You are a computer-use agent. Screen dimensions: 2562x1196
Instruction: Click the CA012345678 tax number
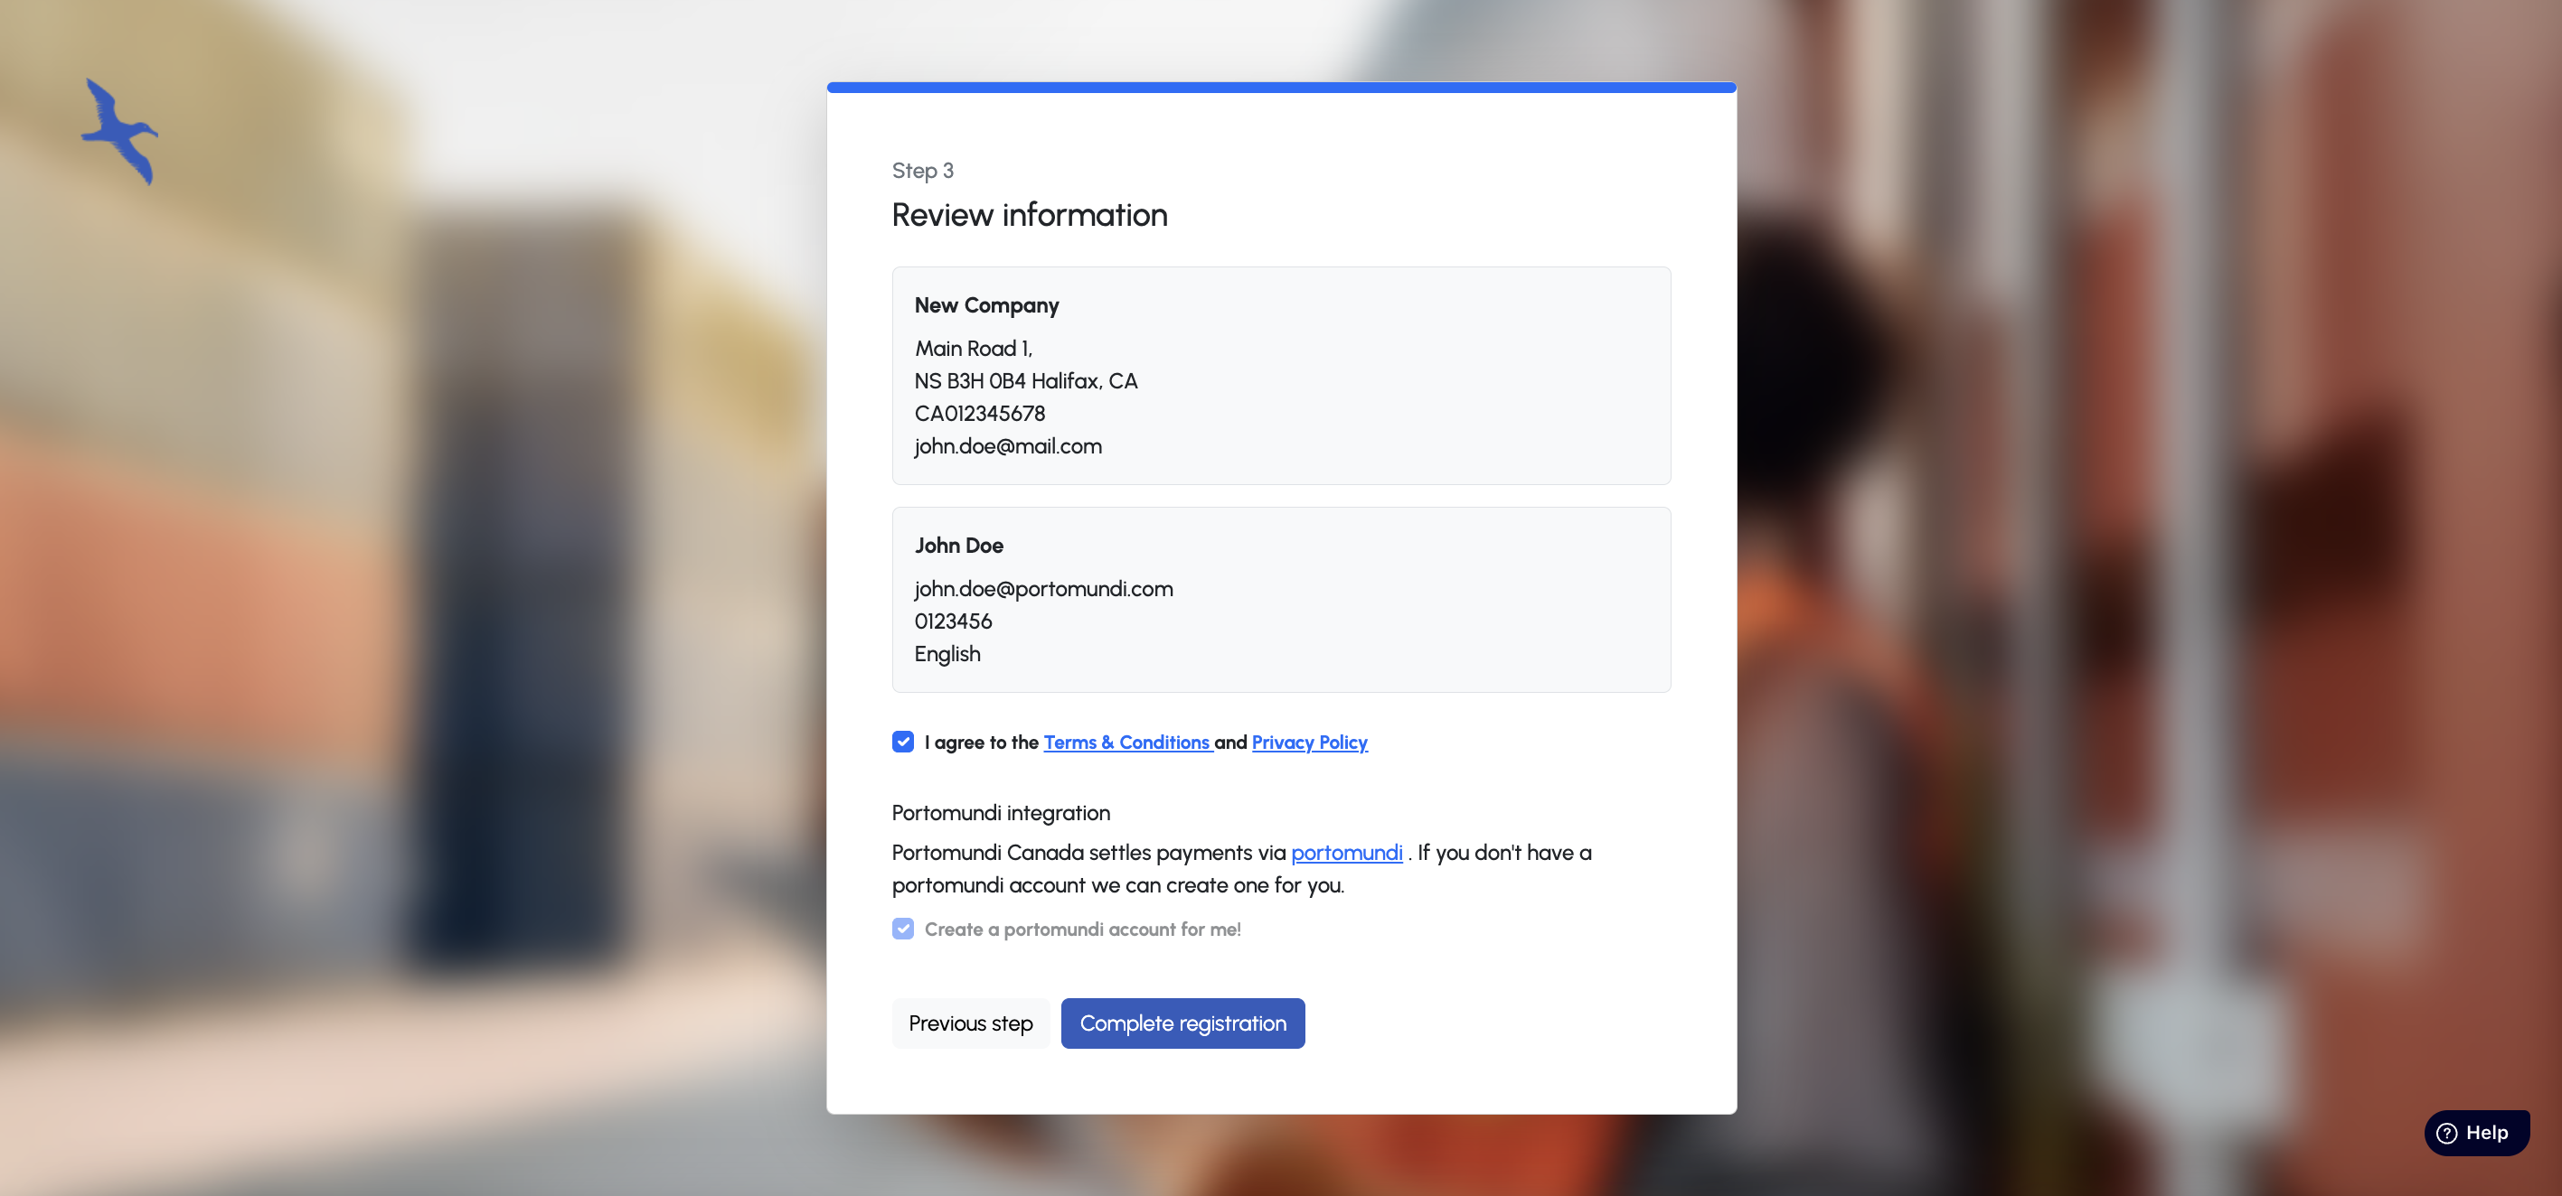point(979,414)
